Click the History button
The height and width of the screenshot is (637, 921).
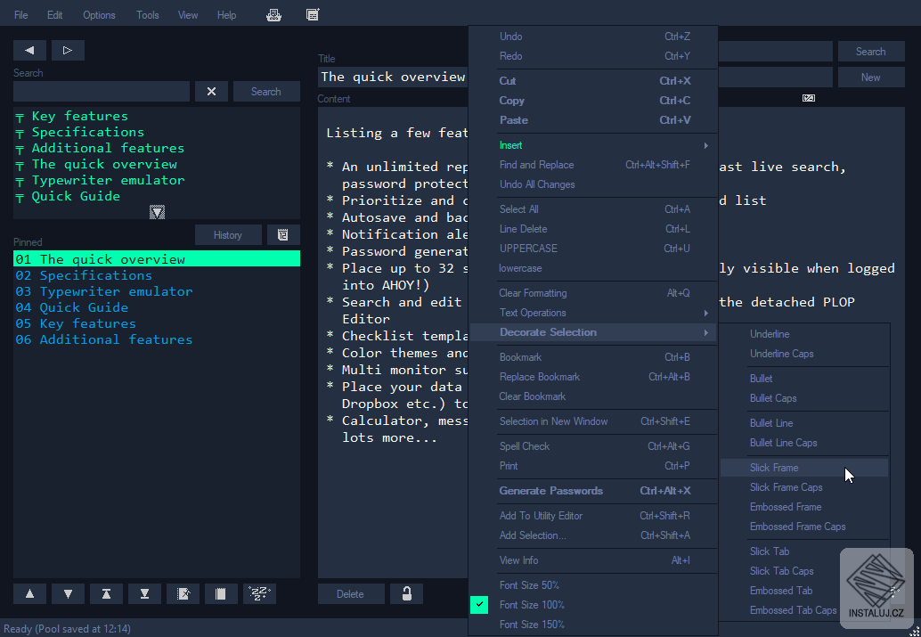pos(228,235)
